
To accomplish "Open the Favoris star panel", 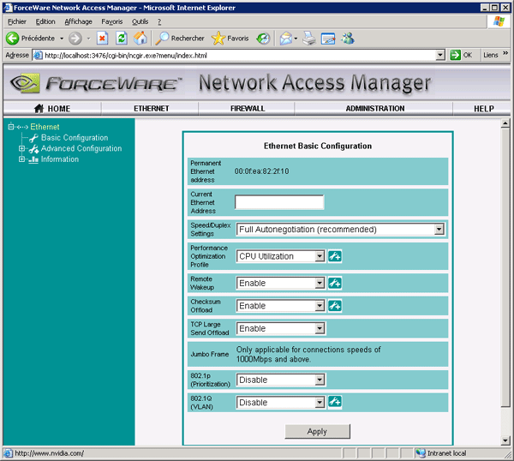I will coord(230,39).
